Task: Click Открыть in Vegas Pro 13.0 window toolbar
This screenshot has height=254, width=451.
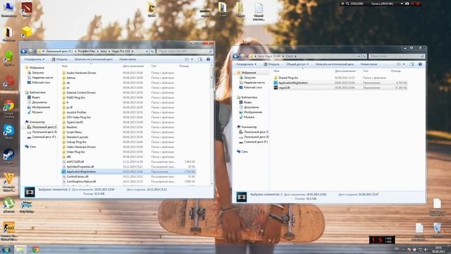Action: pos(59,59)
